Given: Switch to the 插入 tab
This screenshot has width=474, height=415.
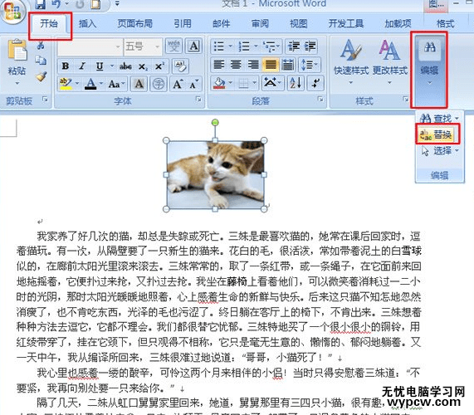Looking at the screenshot, I should click(87, 23).
